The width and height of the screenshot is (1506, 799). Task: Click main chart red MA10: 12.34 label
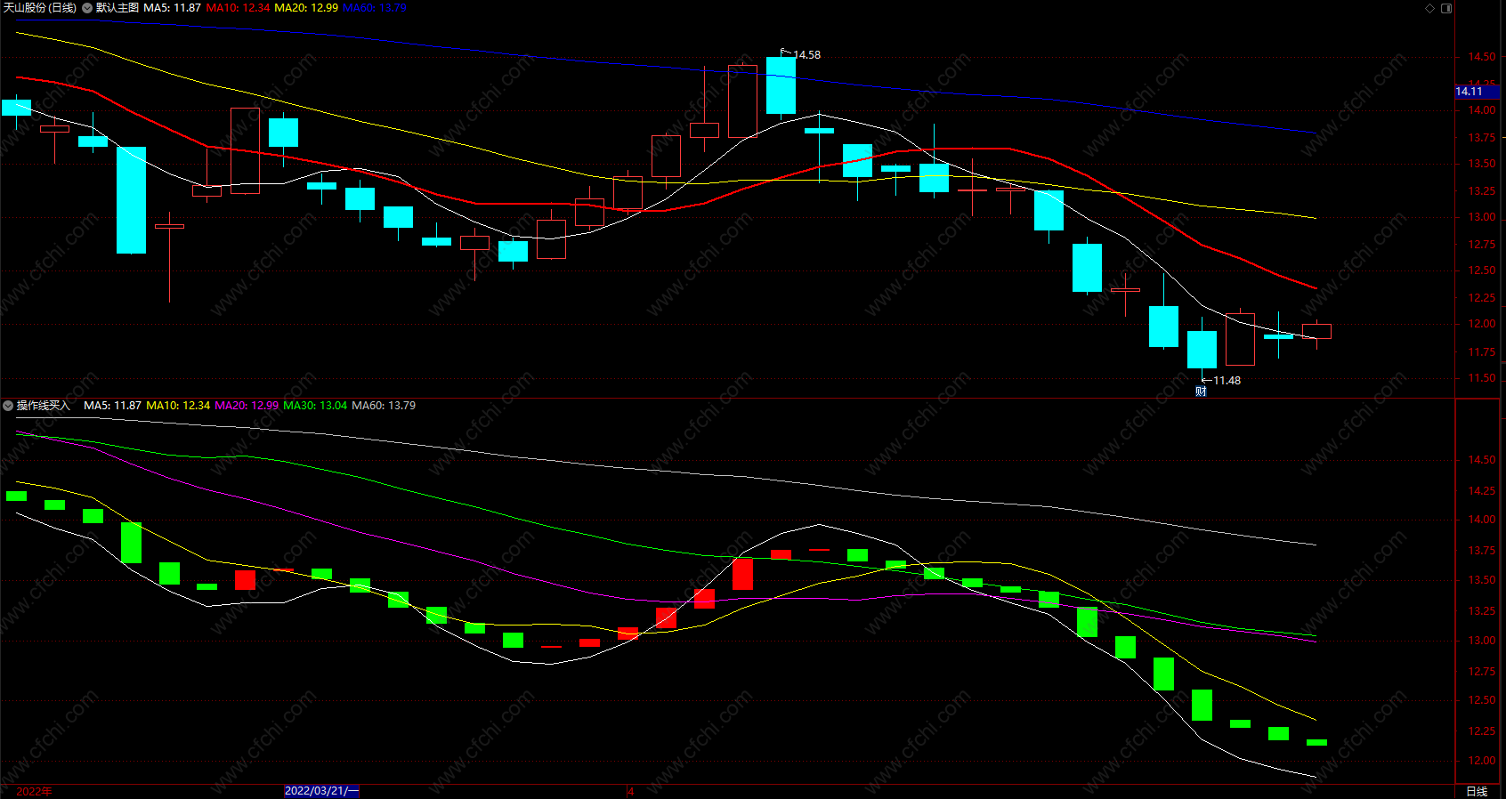tap(238, 8)
